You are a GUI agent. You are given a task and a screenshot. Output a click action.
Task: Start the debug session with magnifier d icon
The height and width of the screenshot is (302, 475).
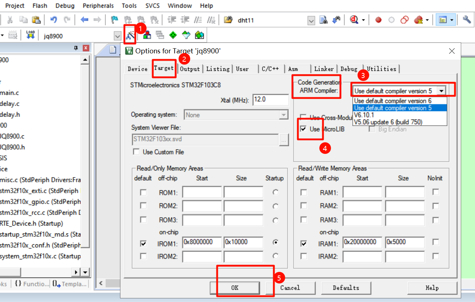(x=354, y=20)
